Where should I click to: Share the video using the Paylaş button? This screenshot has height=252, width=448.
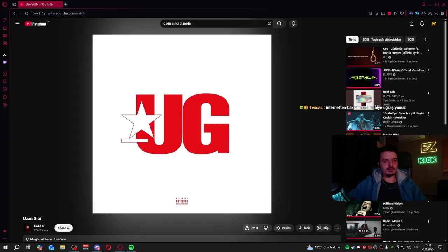283,228
